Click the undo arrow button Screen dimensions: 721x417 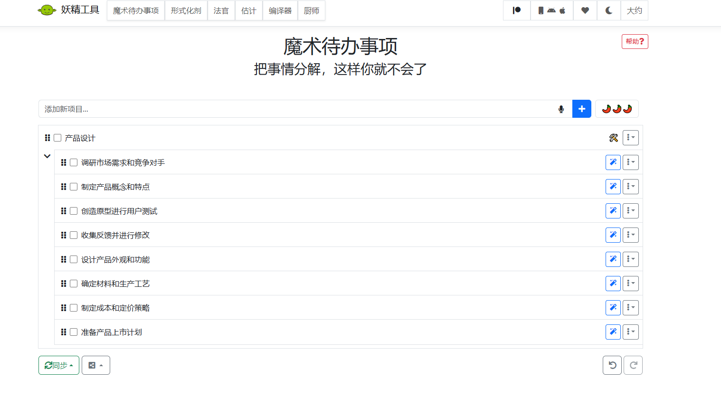[612, 365]
